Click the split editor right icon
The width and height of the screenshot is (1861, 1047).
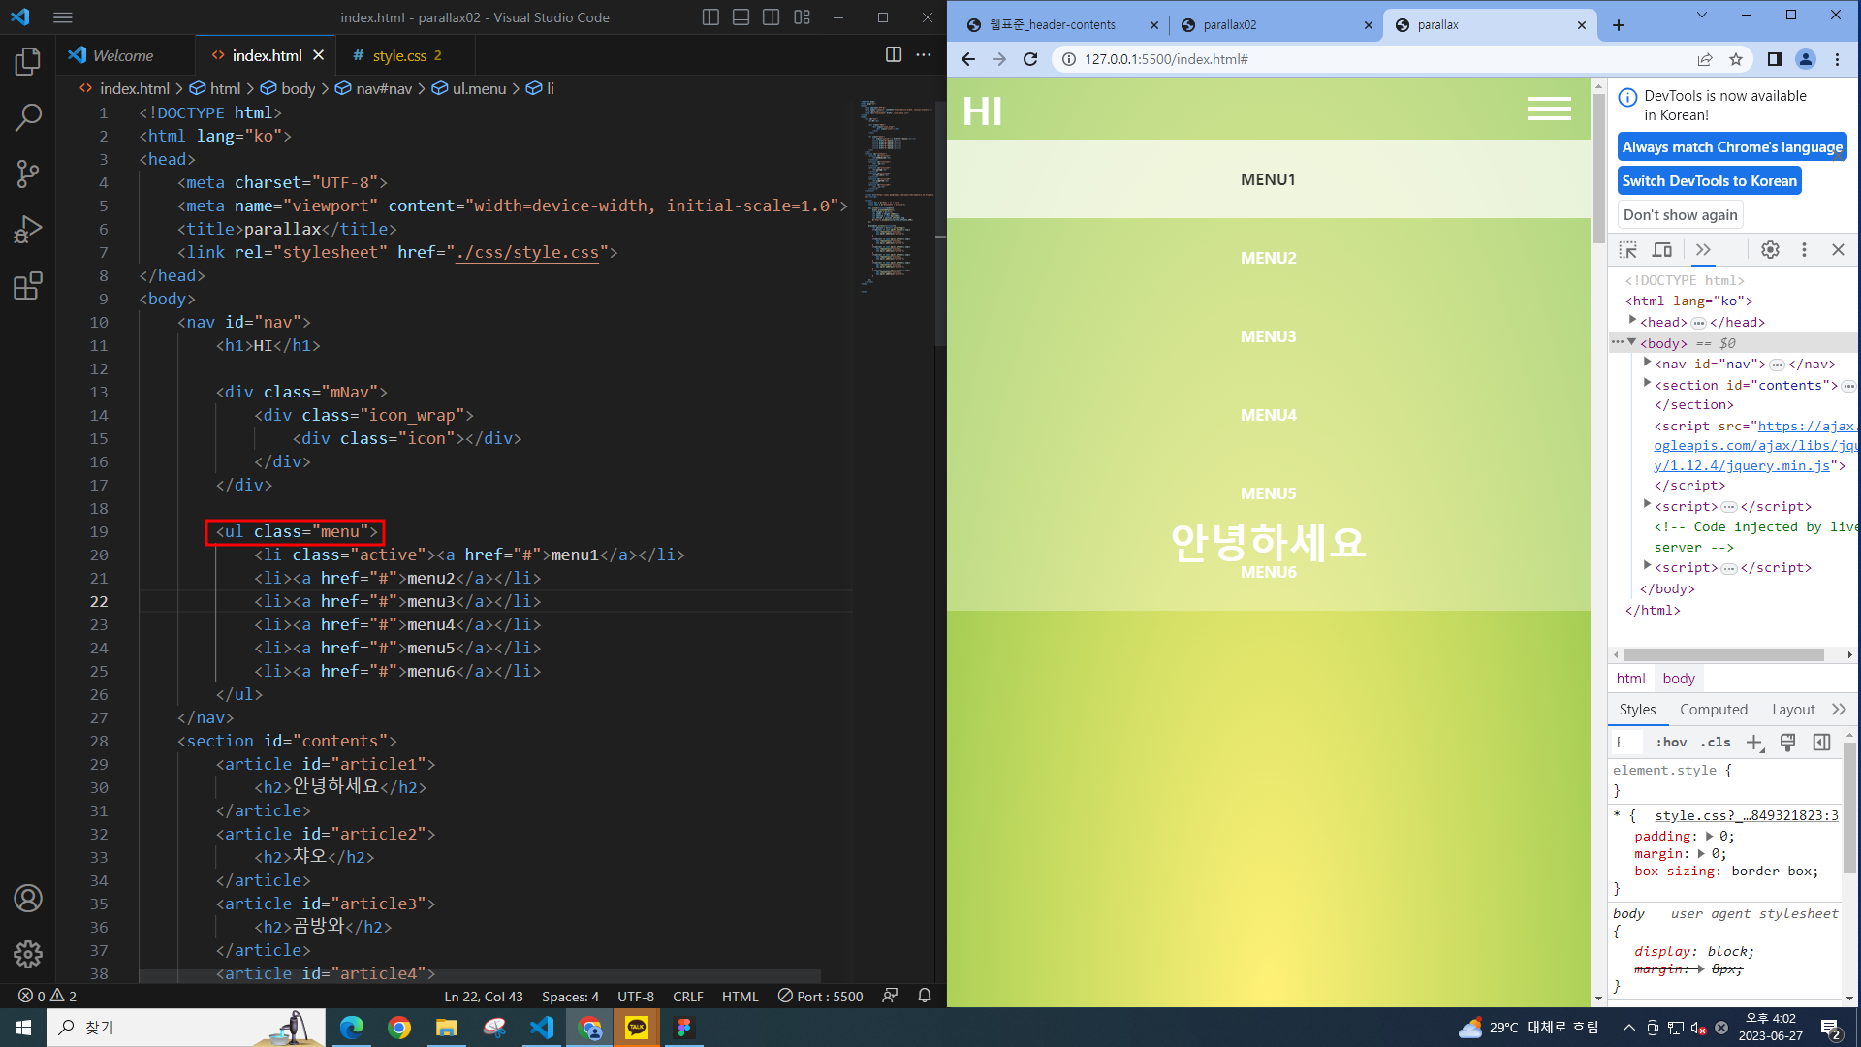[894, 55]
